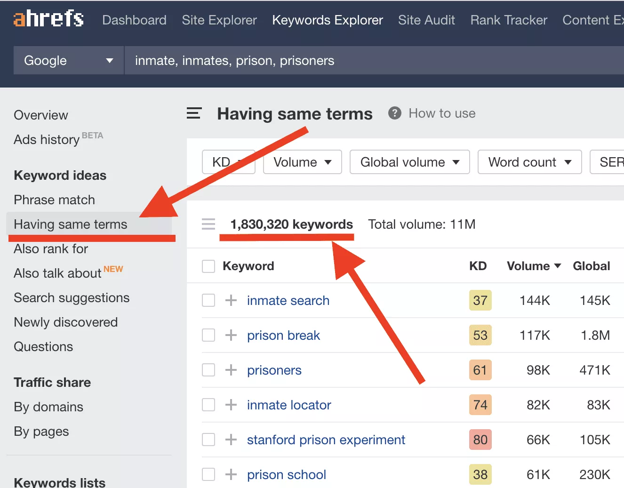Open Questions in sidebar
The image size is (624, 488).
click(43, 346)
